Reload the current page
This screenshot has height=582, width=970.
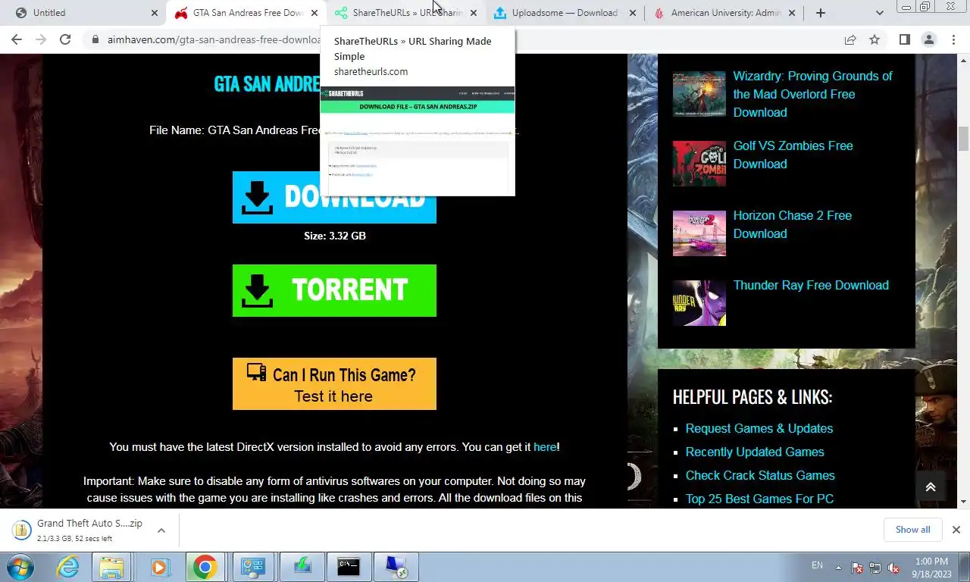(65, 39)
